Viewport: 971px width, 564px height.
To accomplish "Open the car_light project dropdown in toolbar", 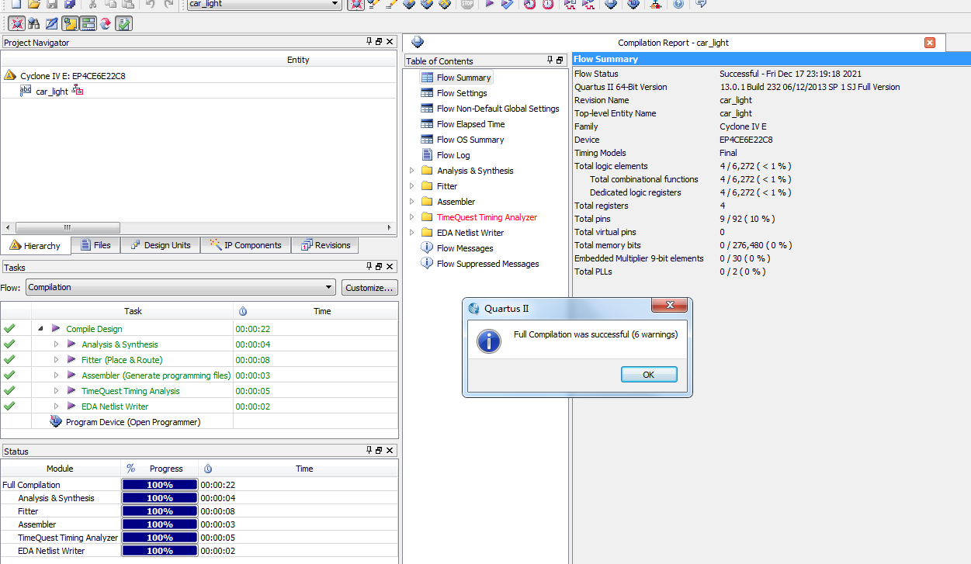I will [335, 4].
